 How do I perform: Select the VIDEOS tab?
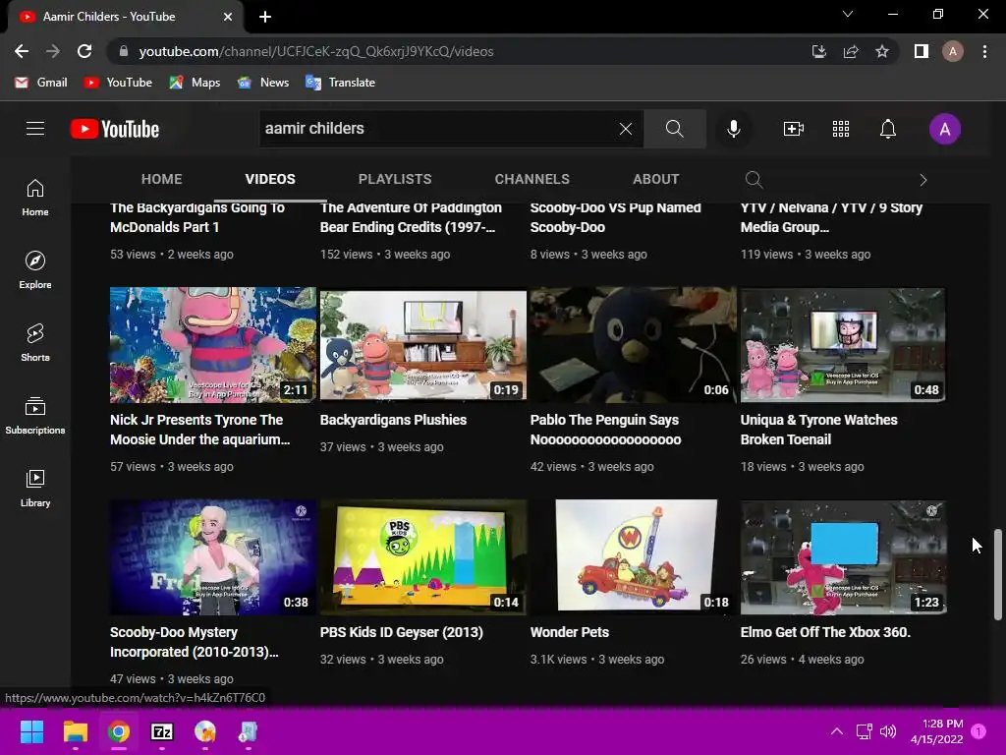pyautogui.click(x=270, y=179)
